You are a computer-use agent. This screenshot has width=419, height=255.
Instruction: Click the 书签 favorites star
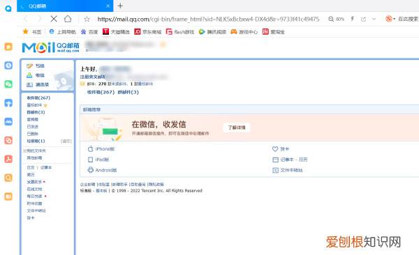[26, 32]
